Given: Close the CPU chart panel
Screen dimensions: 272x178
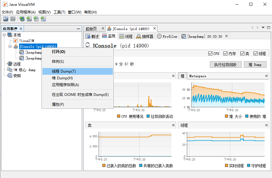Looking at the screenshot, I should pyautogui.click(x=173, y=76).
